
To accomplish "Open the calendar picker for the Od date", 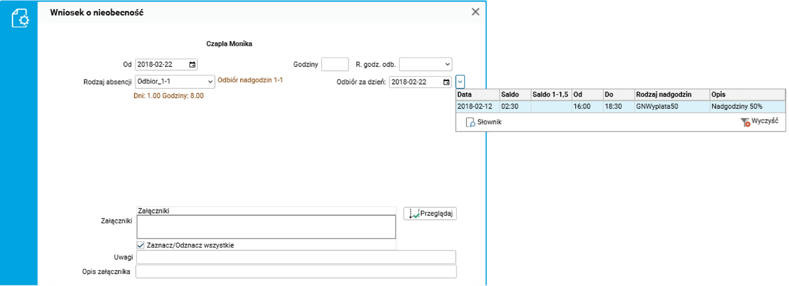I will [x=192, y=64].
